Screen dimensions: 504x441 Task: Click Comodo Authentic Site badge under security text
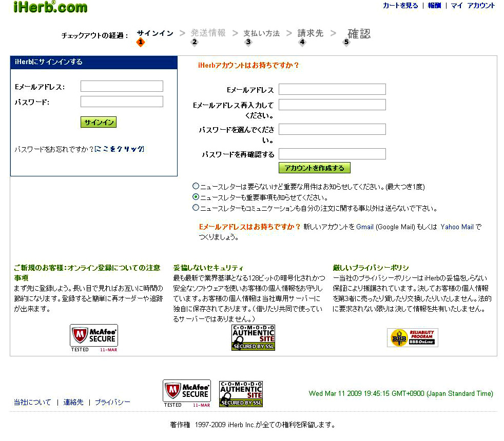tap(254, 337)
